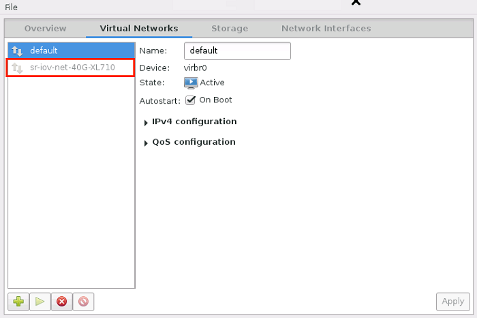
Task: Click the sr-iov-net-40G-XL710 network arrows icon
Action: (x=18, y=68)
